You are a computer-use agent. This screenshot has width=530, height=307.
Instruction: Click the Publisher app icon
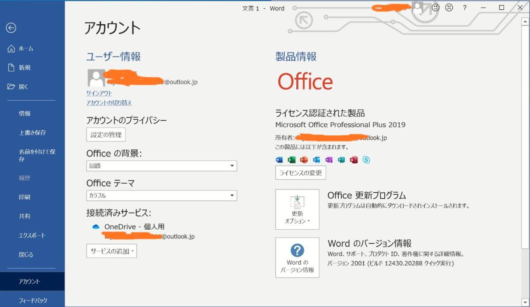point(341,160)
